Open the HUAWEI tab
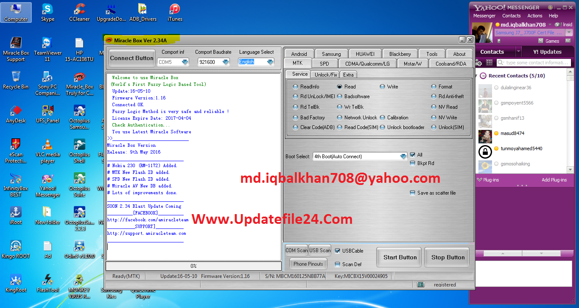The height and width of the screenshot is (308, 579). coord(365,54)
